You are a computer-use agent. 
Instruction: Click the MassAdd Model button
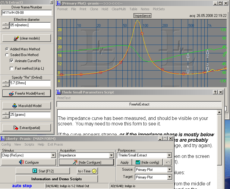pos(27,106)
